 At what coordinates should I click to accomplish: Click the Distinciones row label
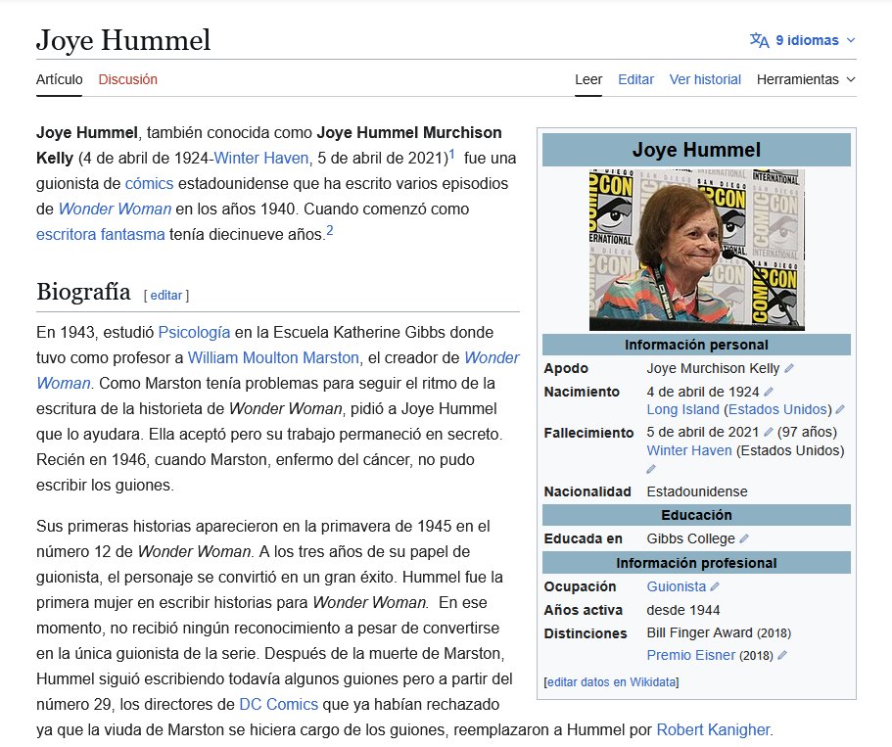tap(586, 633)
